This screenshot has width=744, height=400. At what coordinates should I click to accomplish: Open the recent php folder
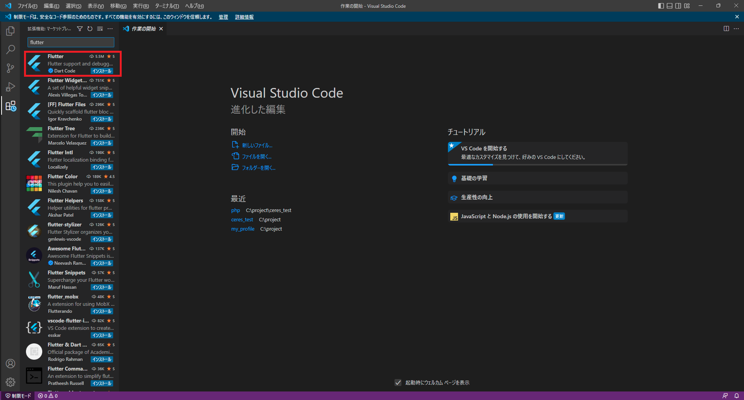click(236, 210)
